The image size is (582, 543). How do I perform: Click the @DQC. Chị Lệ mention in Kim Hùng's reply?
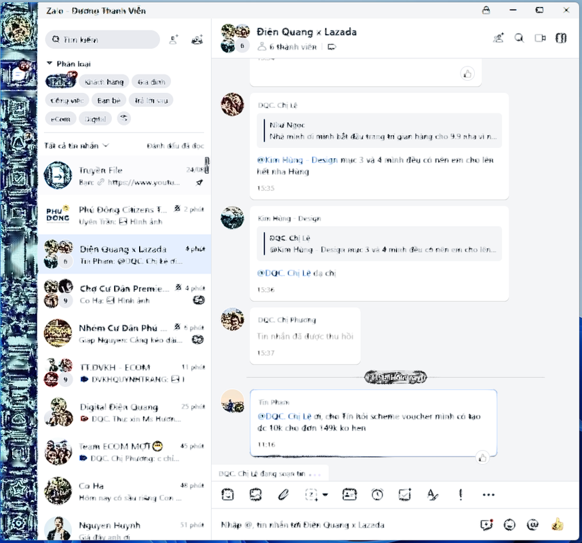[x=284, y=273]
